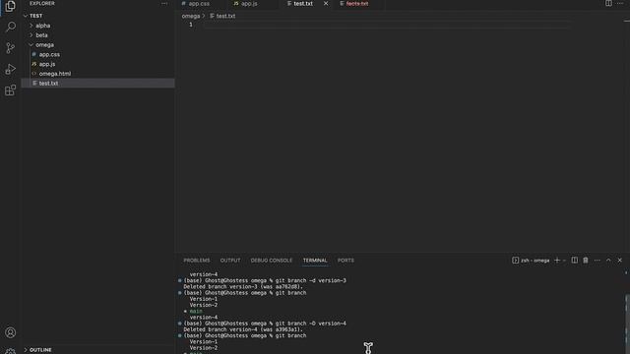Open the PROBLEMS panel tab
Screen dimensions: 630x354
(197, 261)
